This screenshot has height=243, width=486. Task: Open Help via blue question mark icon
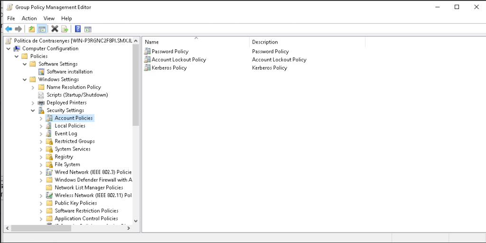tap(77, 29)
